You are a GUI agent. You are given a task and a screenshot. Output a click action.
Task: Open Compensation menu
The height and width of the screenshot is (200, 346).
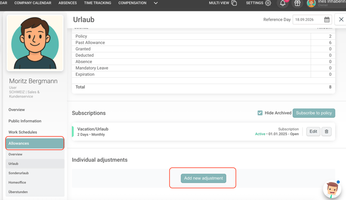click(132, 3)
